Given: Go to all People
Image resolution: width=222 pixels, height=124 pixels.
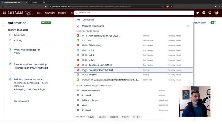Looking at the screenshot, I should click(136, 117).
